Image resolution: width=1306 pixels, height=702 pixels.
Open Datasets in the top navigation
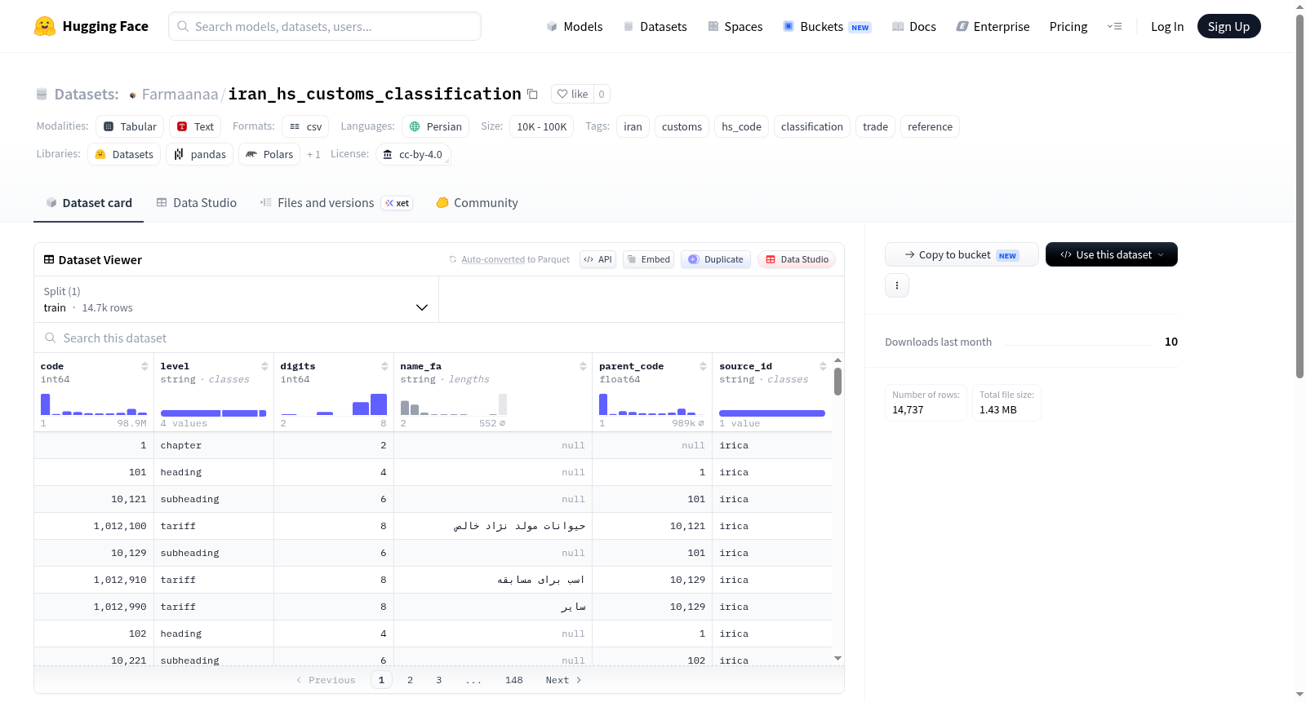pos(655,26)
